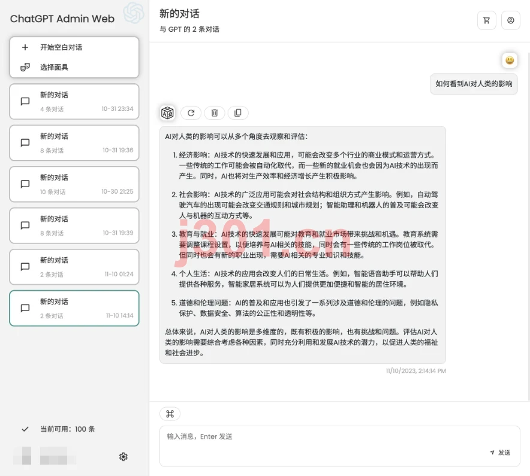Click the 10 条对话 count text
The height and width of the screenshot is (476, 530).
(x=53, y=192)
